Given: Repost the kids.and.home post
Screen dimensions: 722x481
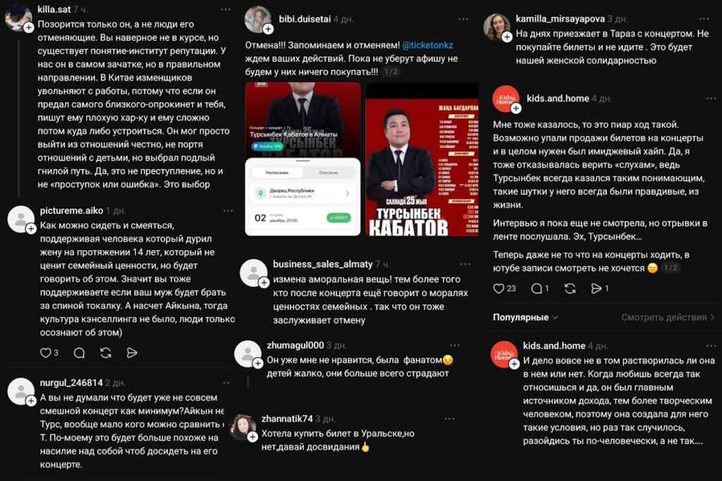Looking at the screenshot, I should (570, 288).
